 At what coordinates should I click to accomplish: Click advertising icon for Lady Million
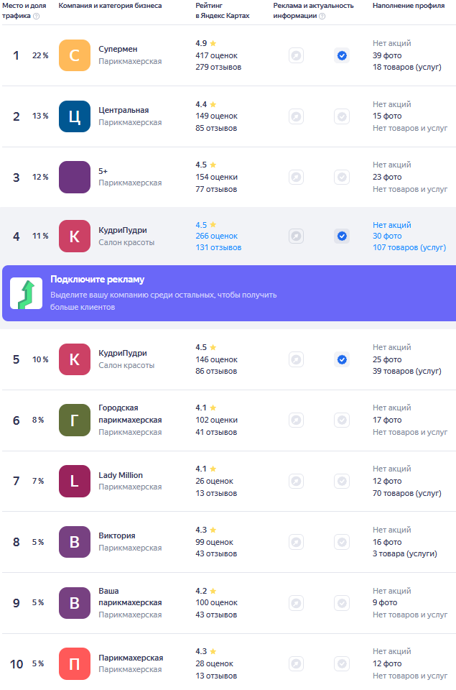[x=296, y=481]
